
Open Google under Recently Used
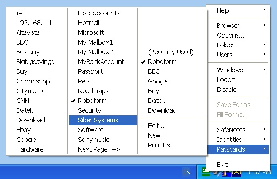tap(172, 81)
